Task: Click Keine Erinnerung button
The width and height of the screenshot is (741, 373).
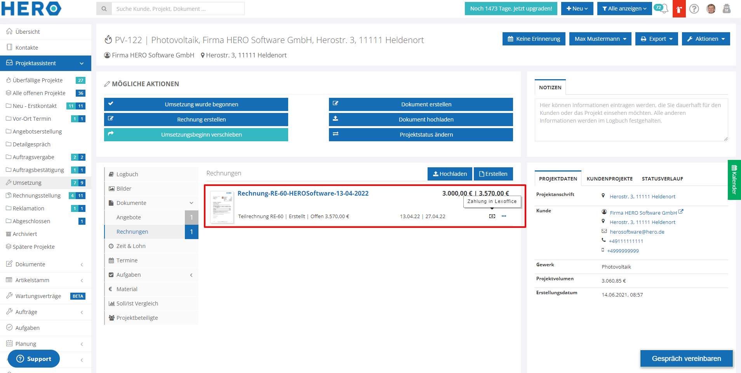Action: [x=534, y=39]
